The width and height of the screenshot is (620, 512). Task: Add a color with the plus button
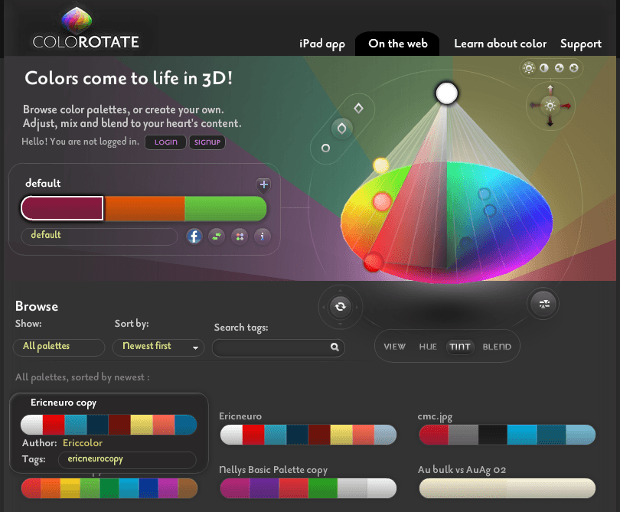click(x=264, y=184)
